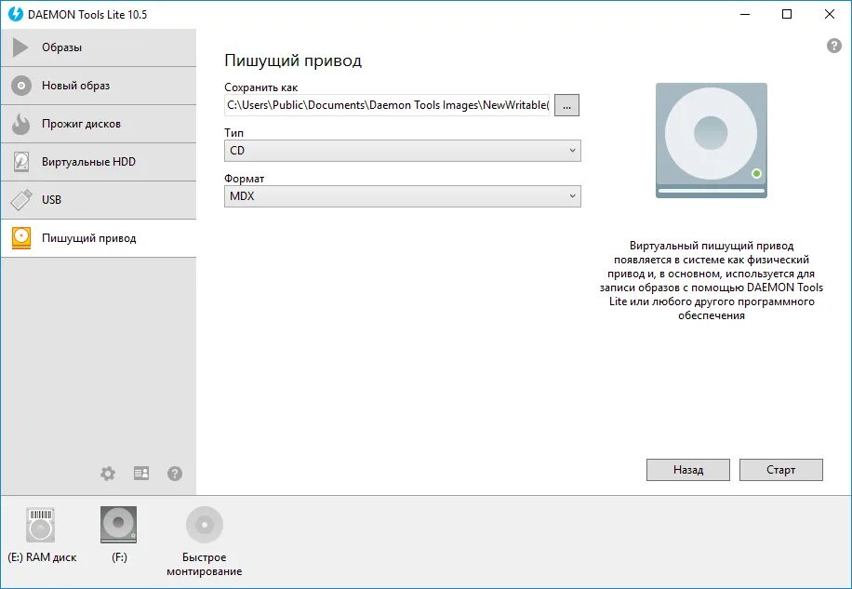The height and width of the screenshot is (589, 852).
Task: Click the large writable drive illustration
Action: coord(712,141)
